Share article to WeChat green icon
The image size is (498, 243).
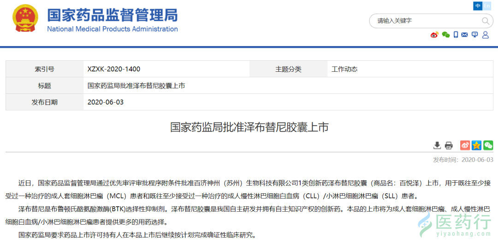[488, 145]
